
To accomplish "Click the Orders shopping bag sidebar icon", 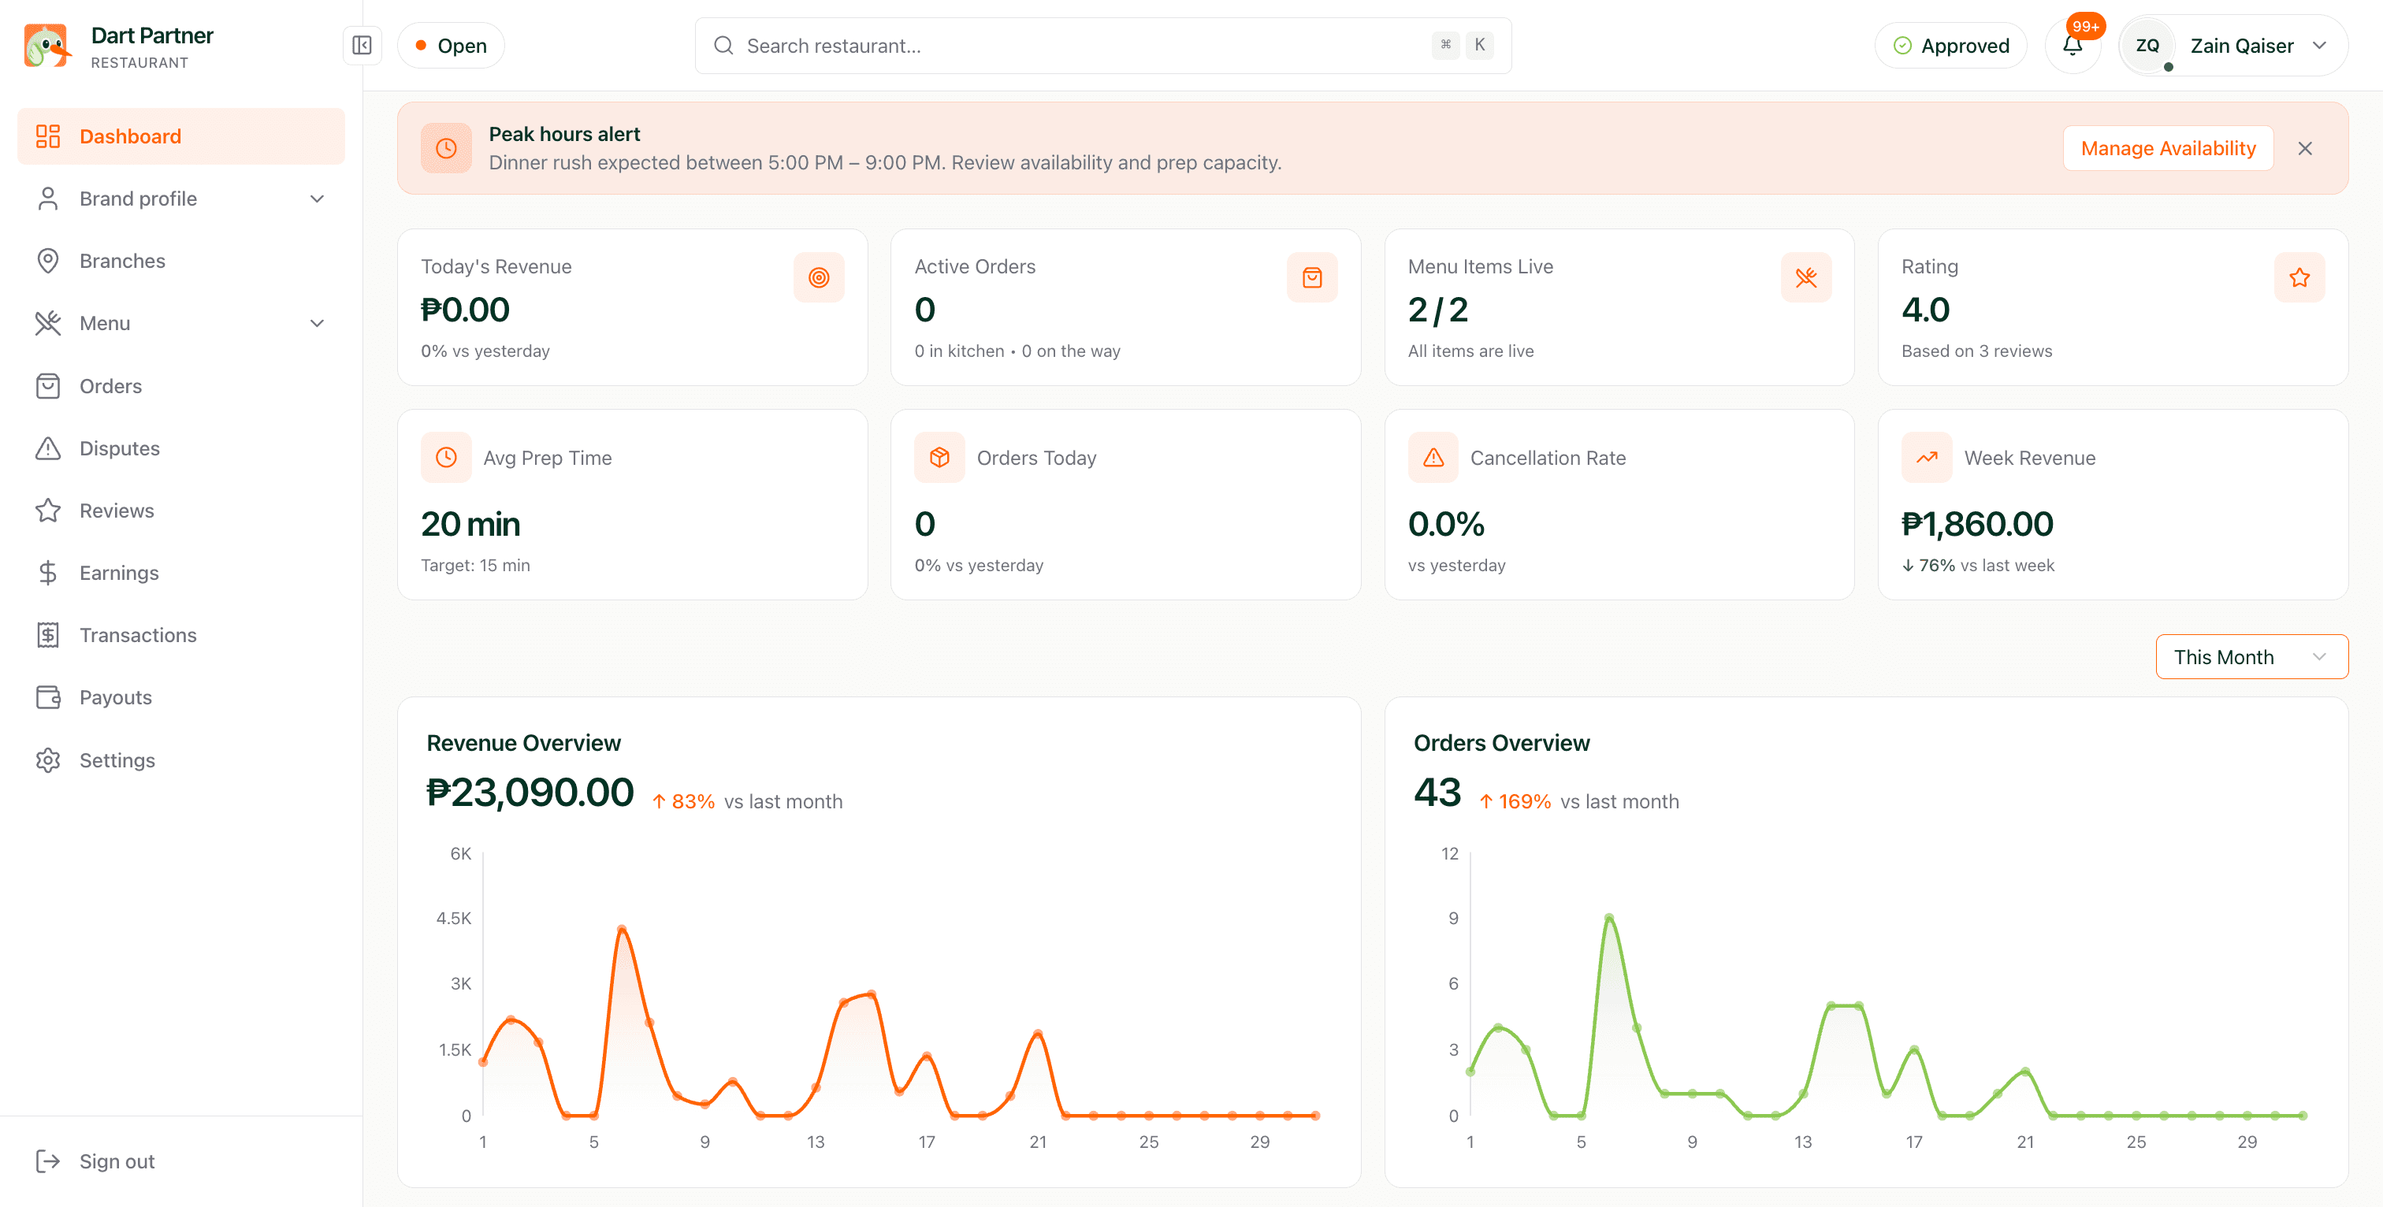I will coord(48,386).
